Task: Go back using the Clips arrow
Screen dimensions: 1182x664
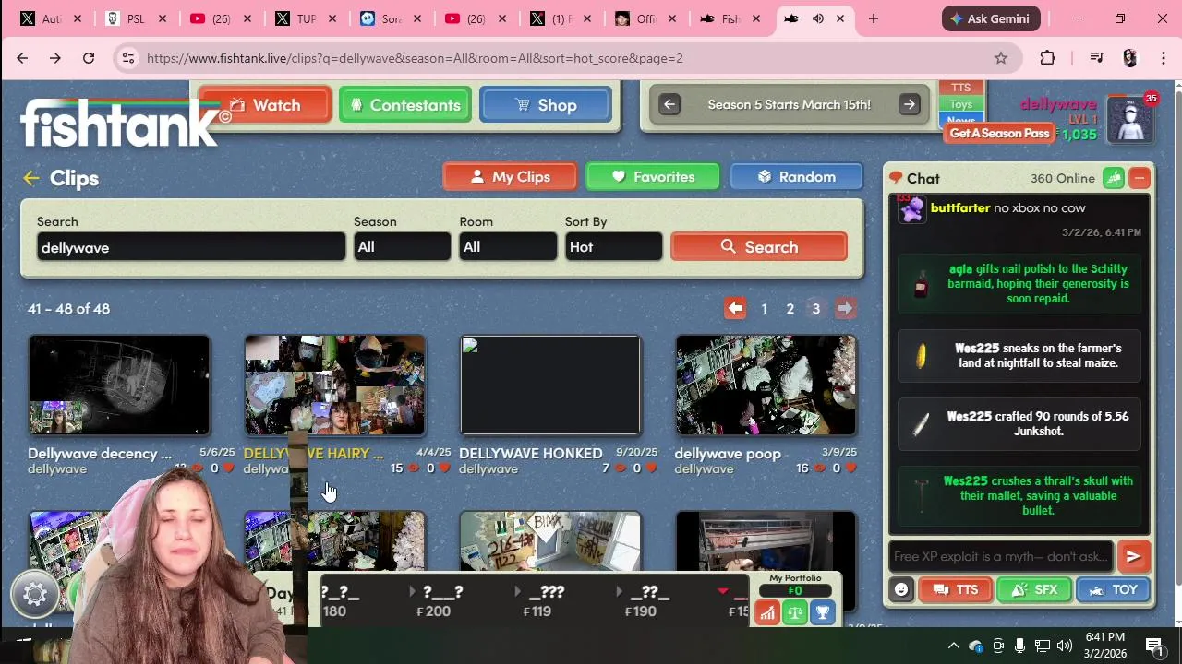Action: pyautogui.click(x=31, y=178)
